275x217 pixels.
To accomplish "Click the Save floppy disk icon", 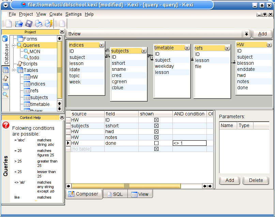I will [29, 24].
